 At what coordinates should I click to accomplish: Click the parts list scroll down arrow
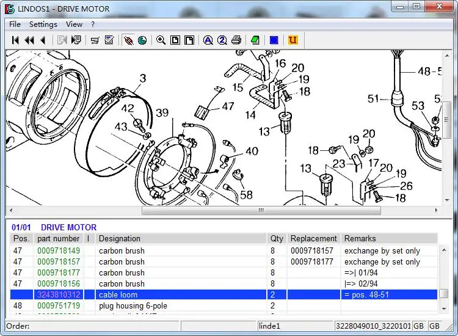point(444,309)
